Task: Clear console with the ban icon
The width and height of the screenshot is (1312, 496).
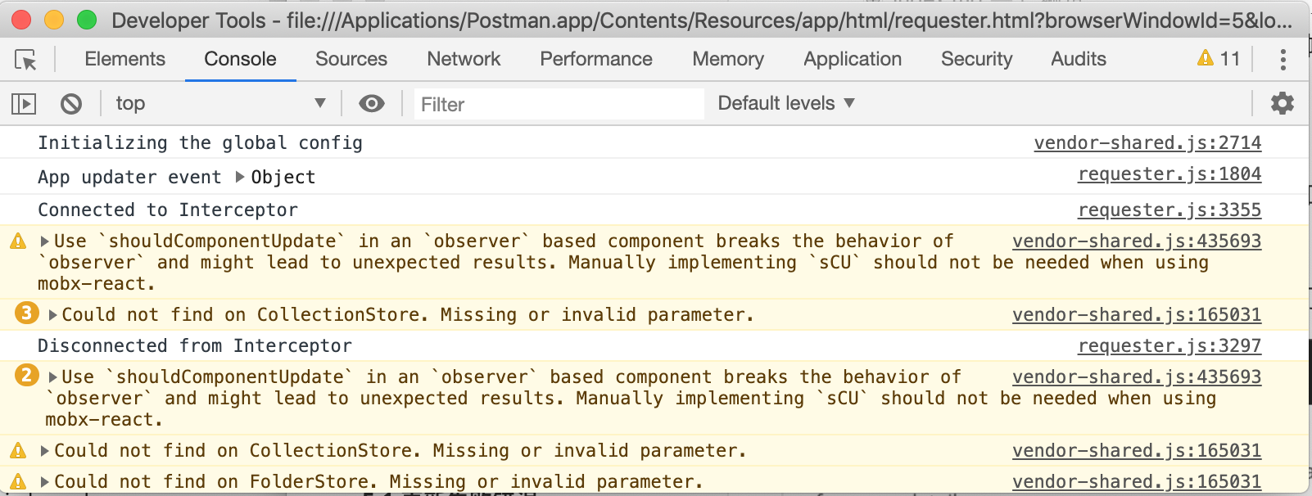Action: tap(71, 103)
